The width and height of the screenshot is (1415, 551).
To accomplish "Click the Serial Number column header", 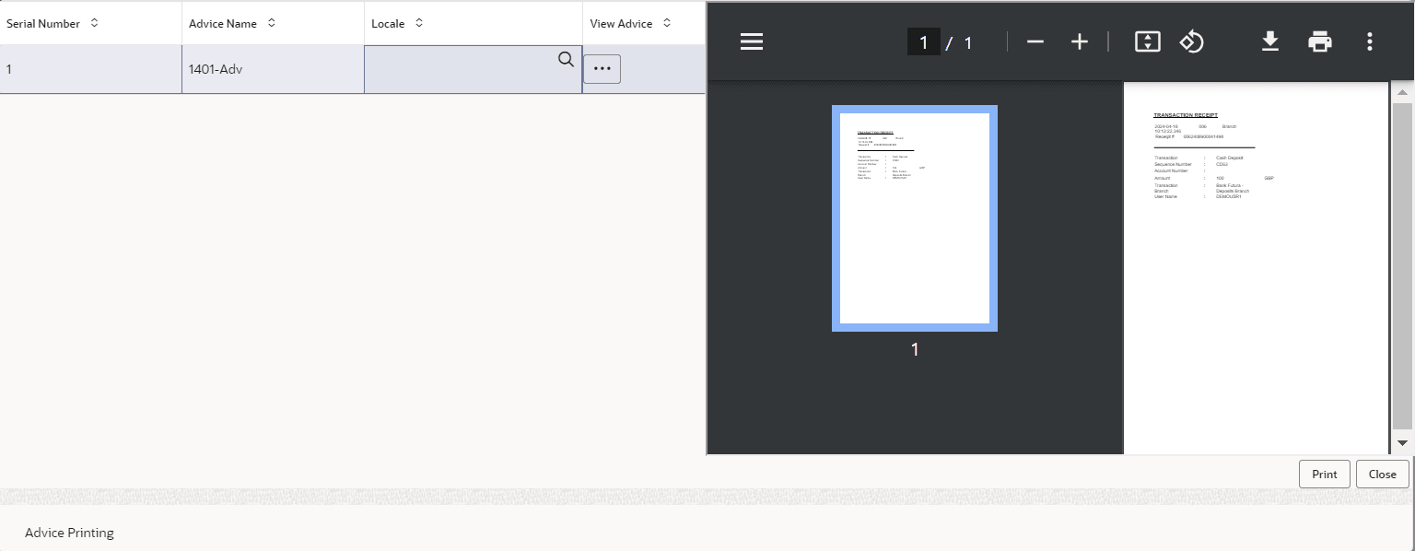I will coord(91,23).
